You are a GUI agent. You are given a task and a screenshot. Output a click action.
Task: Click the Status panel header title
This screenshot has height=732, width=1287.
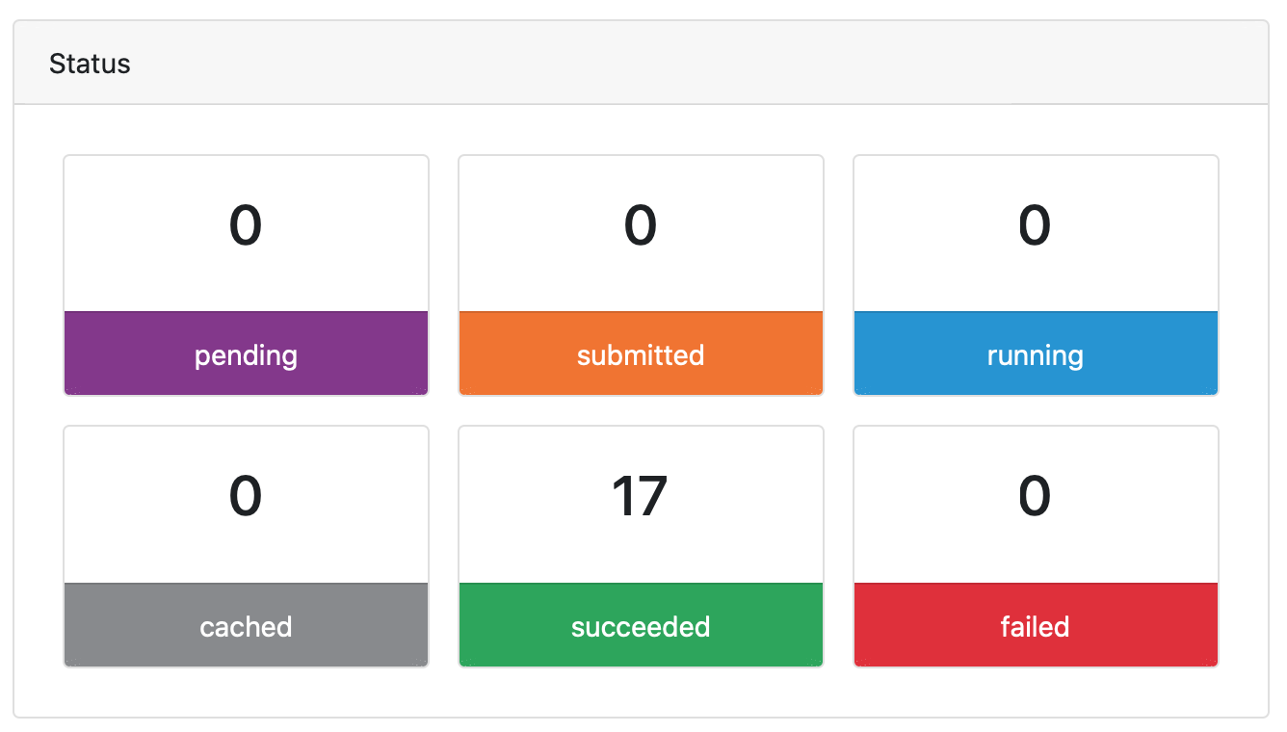[x=90, y=64]
